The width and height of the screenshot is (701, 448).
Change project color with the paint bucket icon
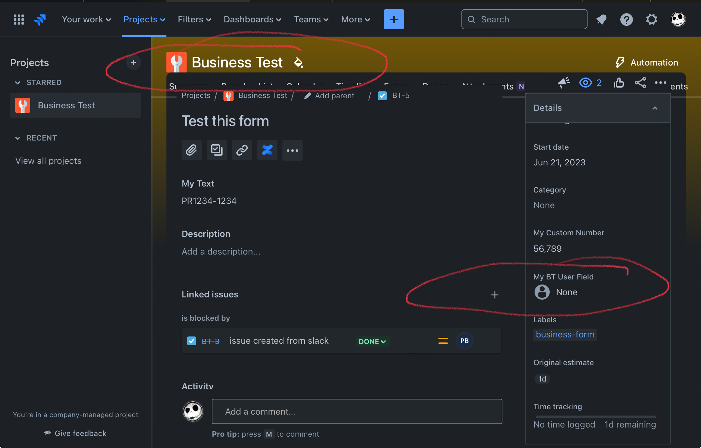(x=298, y=62)
